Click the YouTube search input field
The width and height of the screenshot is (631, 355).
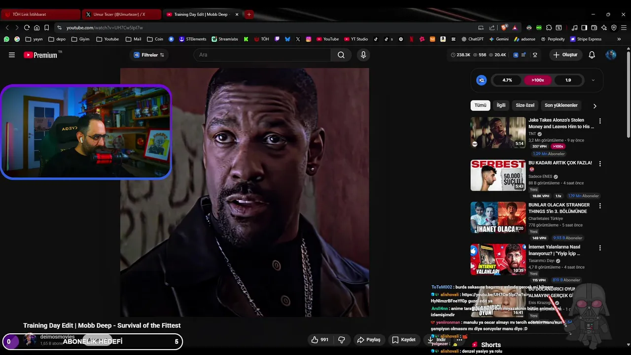(262, 55)
